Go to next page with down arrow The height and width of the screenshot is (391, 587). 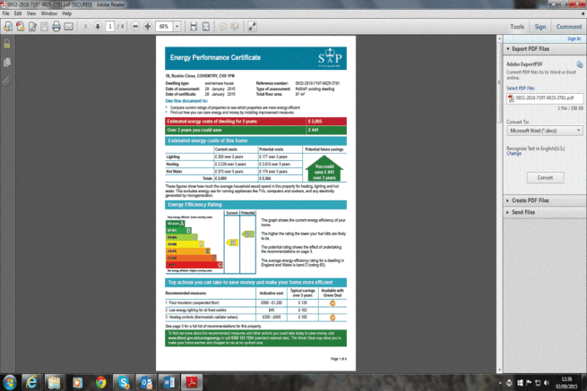pyautogui.click(x=98, y=26)
